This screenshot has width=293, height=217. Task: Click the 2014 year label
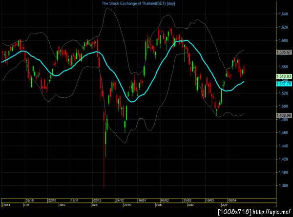[7, 205]
